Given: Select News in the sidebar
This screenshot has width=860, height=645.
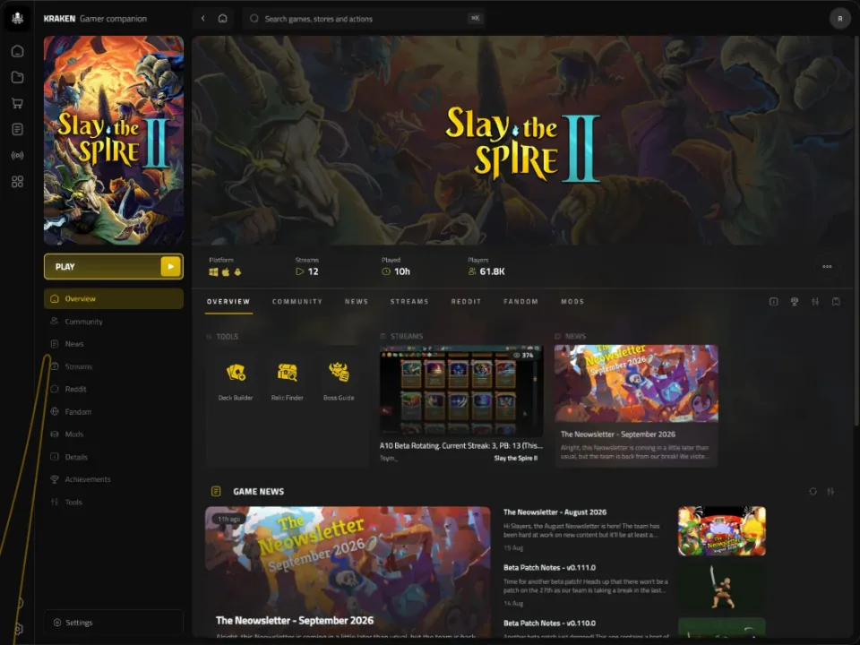Looking at the screenshot, I should [114, 344].
